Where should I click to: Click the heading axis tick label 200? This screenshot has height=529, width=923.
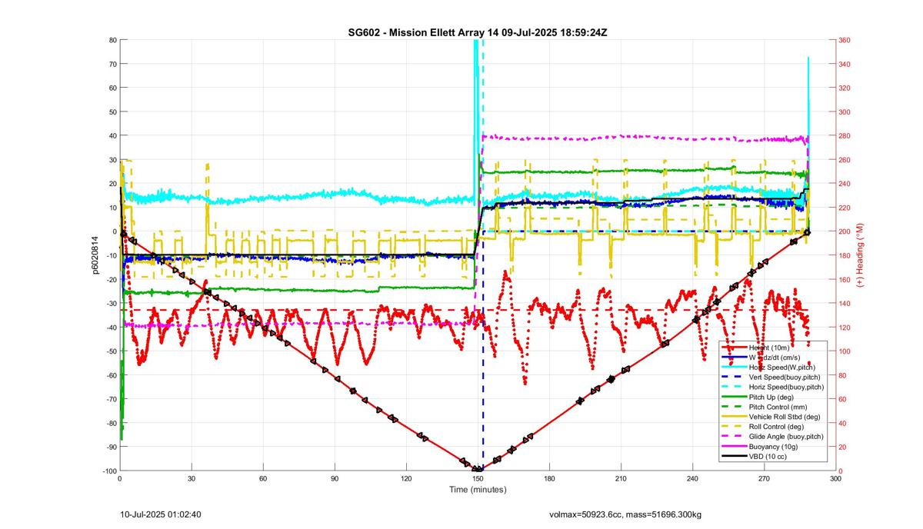pyautogui.click(x=845, y=231)
